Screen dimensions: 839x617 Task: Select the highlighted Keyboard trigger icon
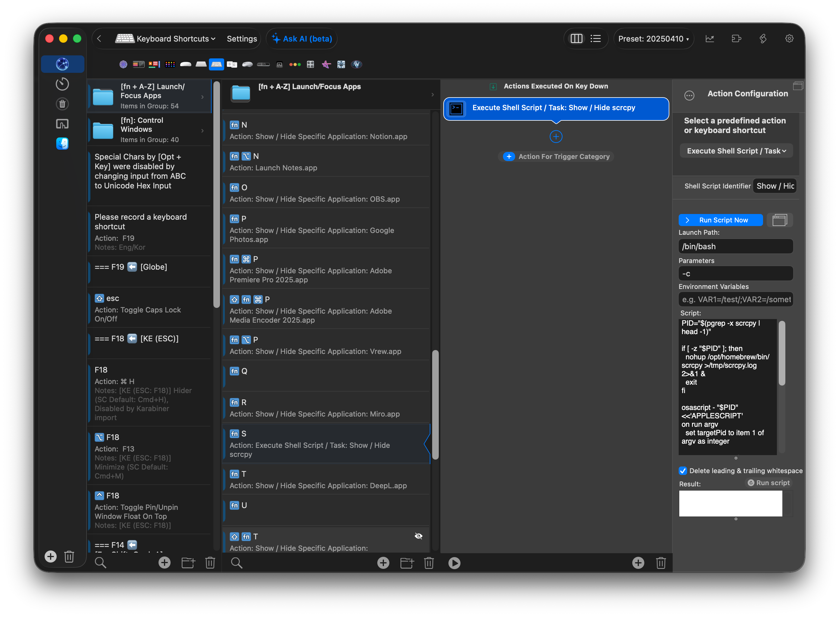tap(216, 64)
